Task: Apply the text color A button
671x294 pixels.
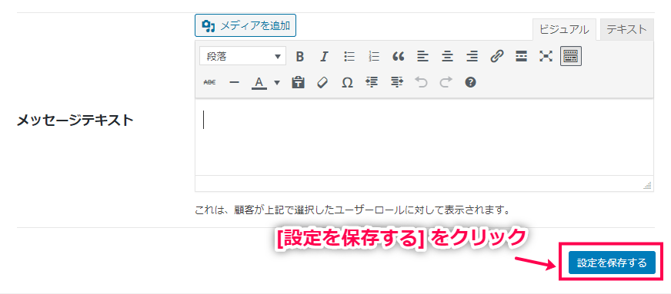Action: pyautogui.click(x=259, y=82)
